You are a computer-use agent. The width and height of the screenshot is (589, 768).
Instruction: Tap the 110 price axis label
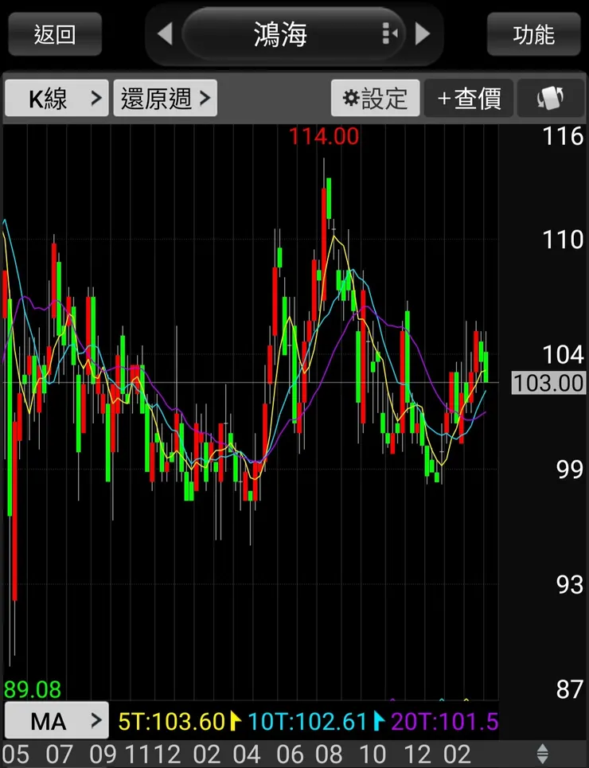[x=563, y=240]
